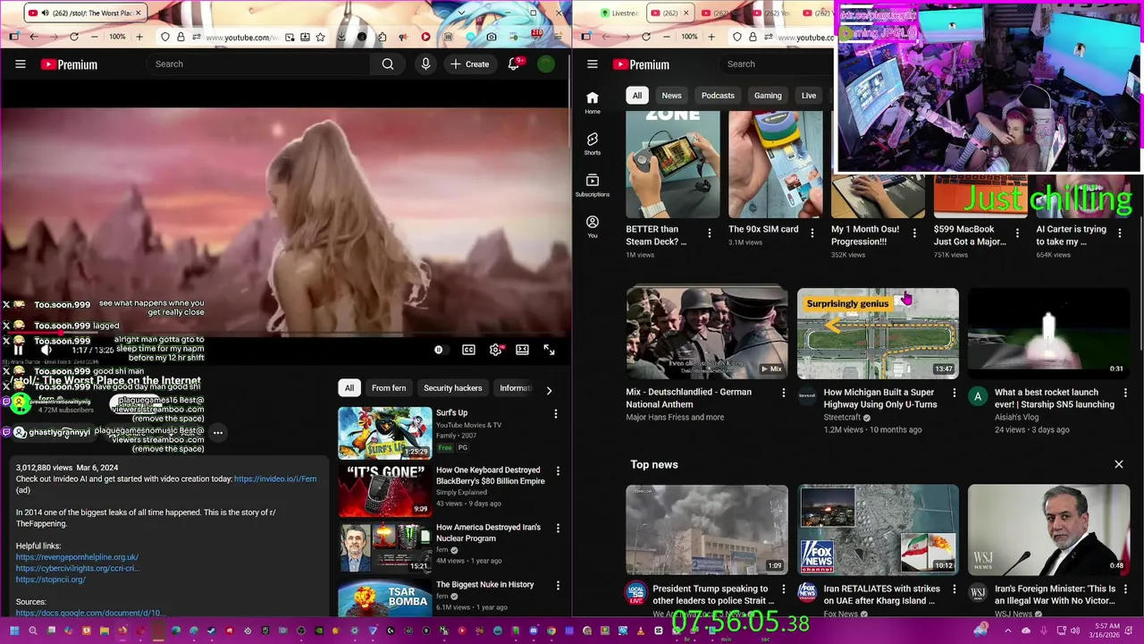Open options for 'BETTER than Steam Deck?' video
The width and height of the screenshot is (1144, 644).
click(x=710, y=233)
